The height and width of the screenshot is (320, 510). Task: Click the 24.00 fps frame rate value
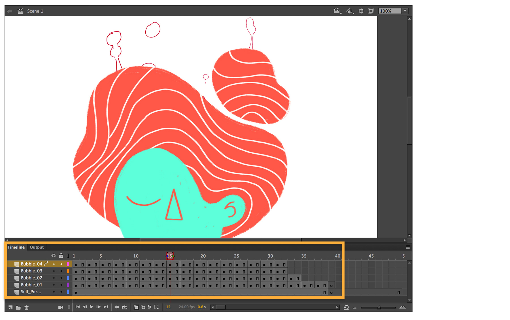coord(186,307)
